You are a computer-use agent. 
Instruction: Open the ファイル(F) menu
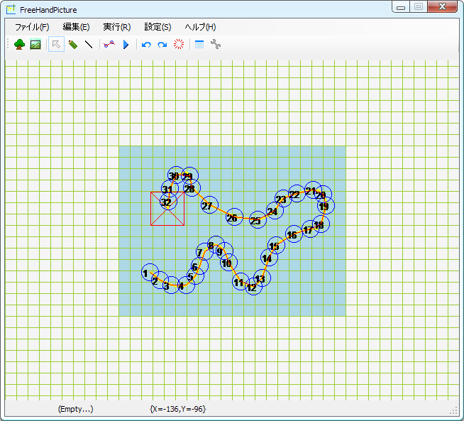(32, 27)
